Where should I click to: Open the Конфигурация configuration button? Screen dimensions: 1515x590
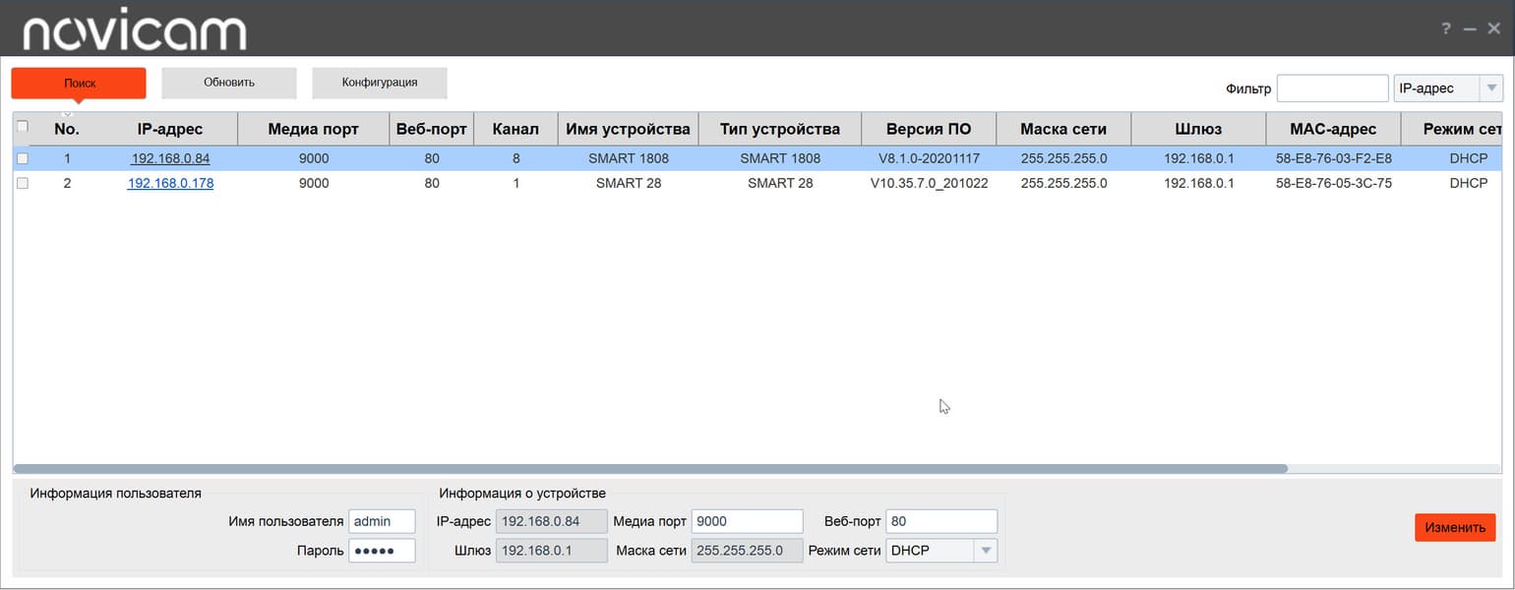click(x=380, y=83)
